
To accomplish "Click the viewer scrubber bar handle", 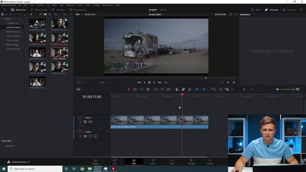I will click(206, 78).
